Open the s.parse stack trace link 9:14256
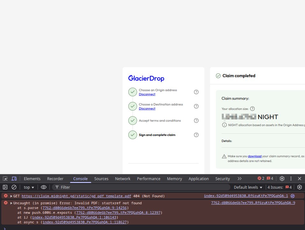 (84, 208)
